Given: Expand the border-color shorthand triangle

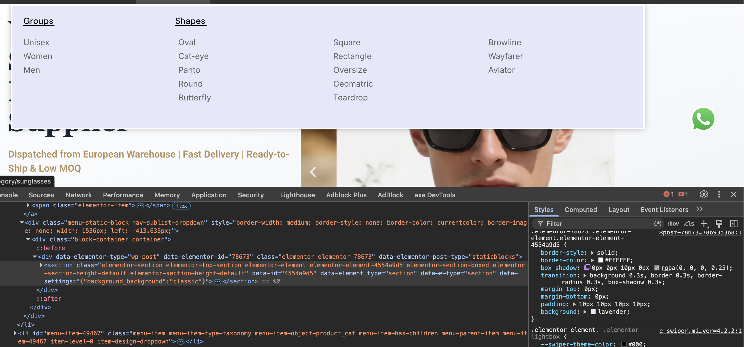Looking at the screenshot, I should point(592,260).
